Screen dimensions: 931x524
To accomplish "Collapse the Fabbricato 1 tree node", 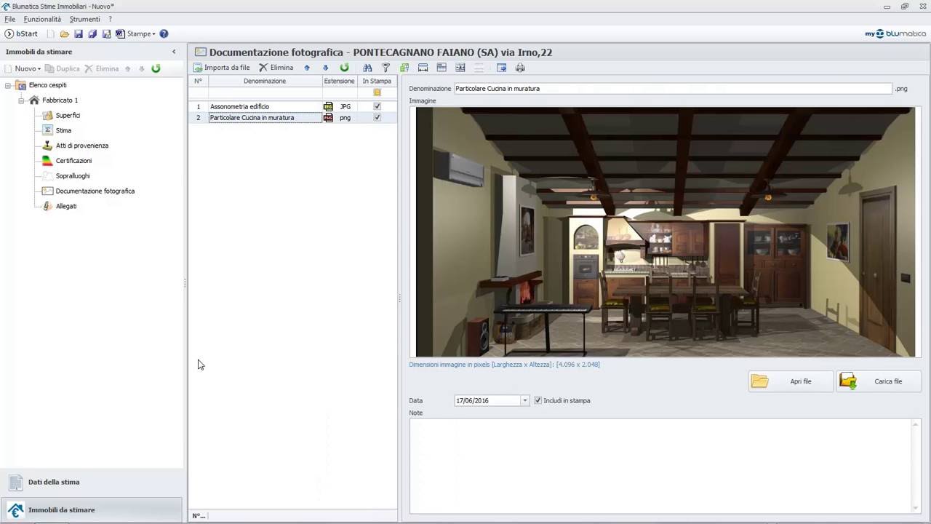I will (x=21, y=100).
